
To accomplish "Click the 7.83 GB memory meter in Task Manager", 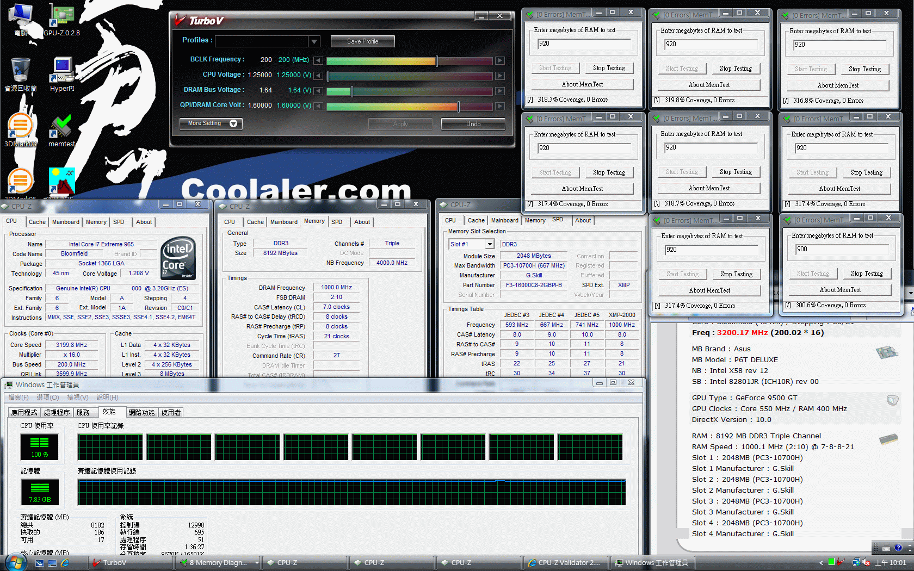I will (x=40, y=492).
